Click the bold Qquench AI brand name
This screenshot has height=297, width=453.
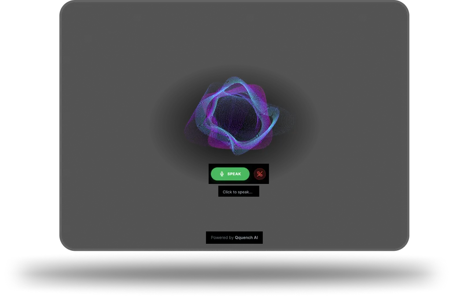pos(246,238)
